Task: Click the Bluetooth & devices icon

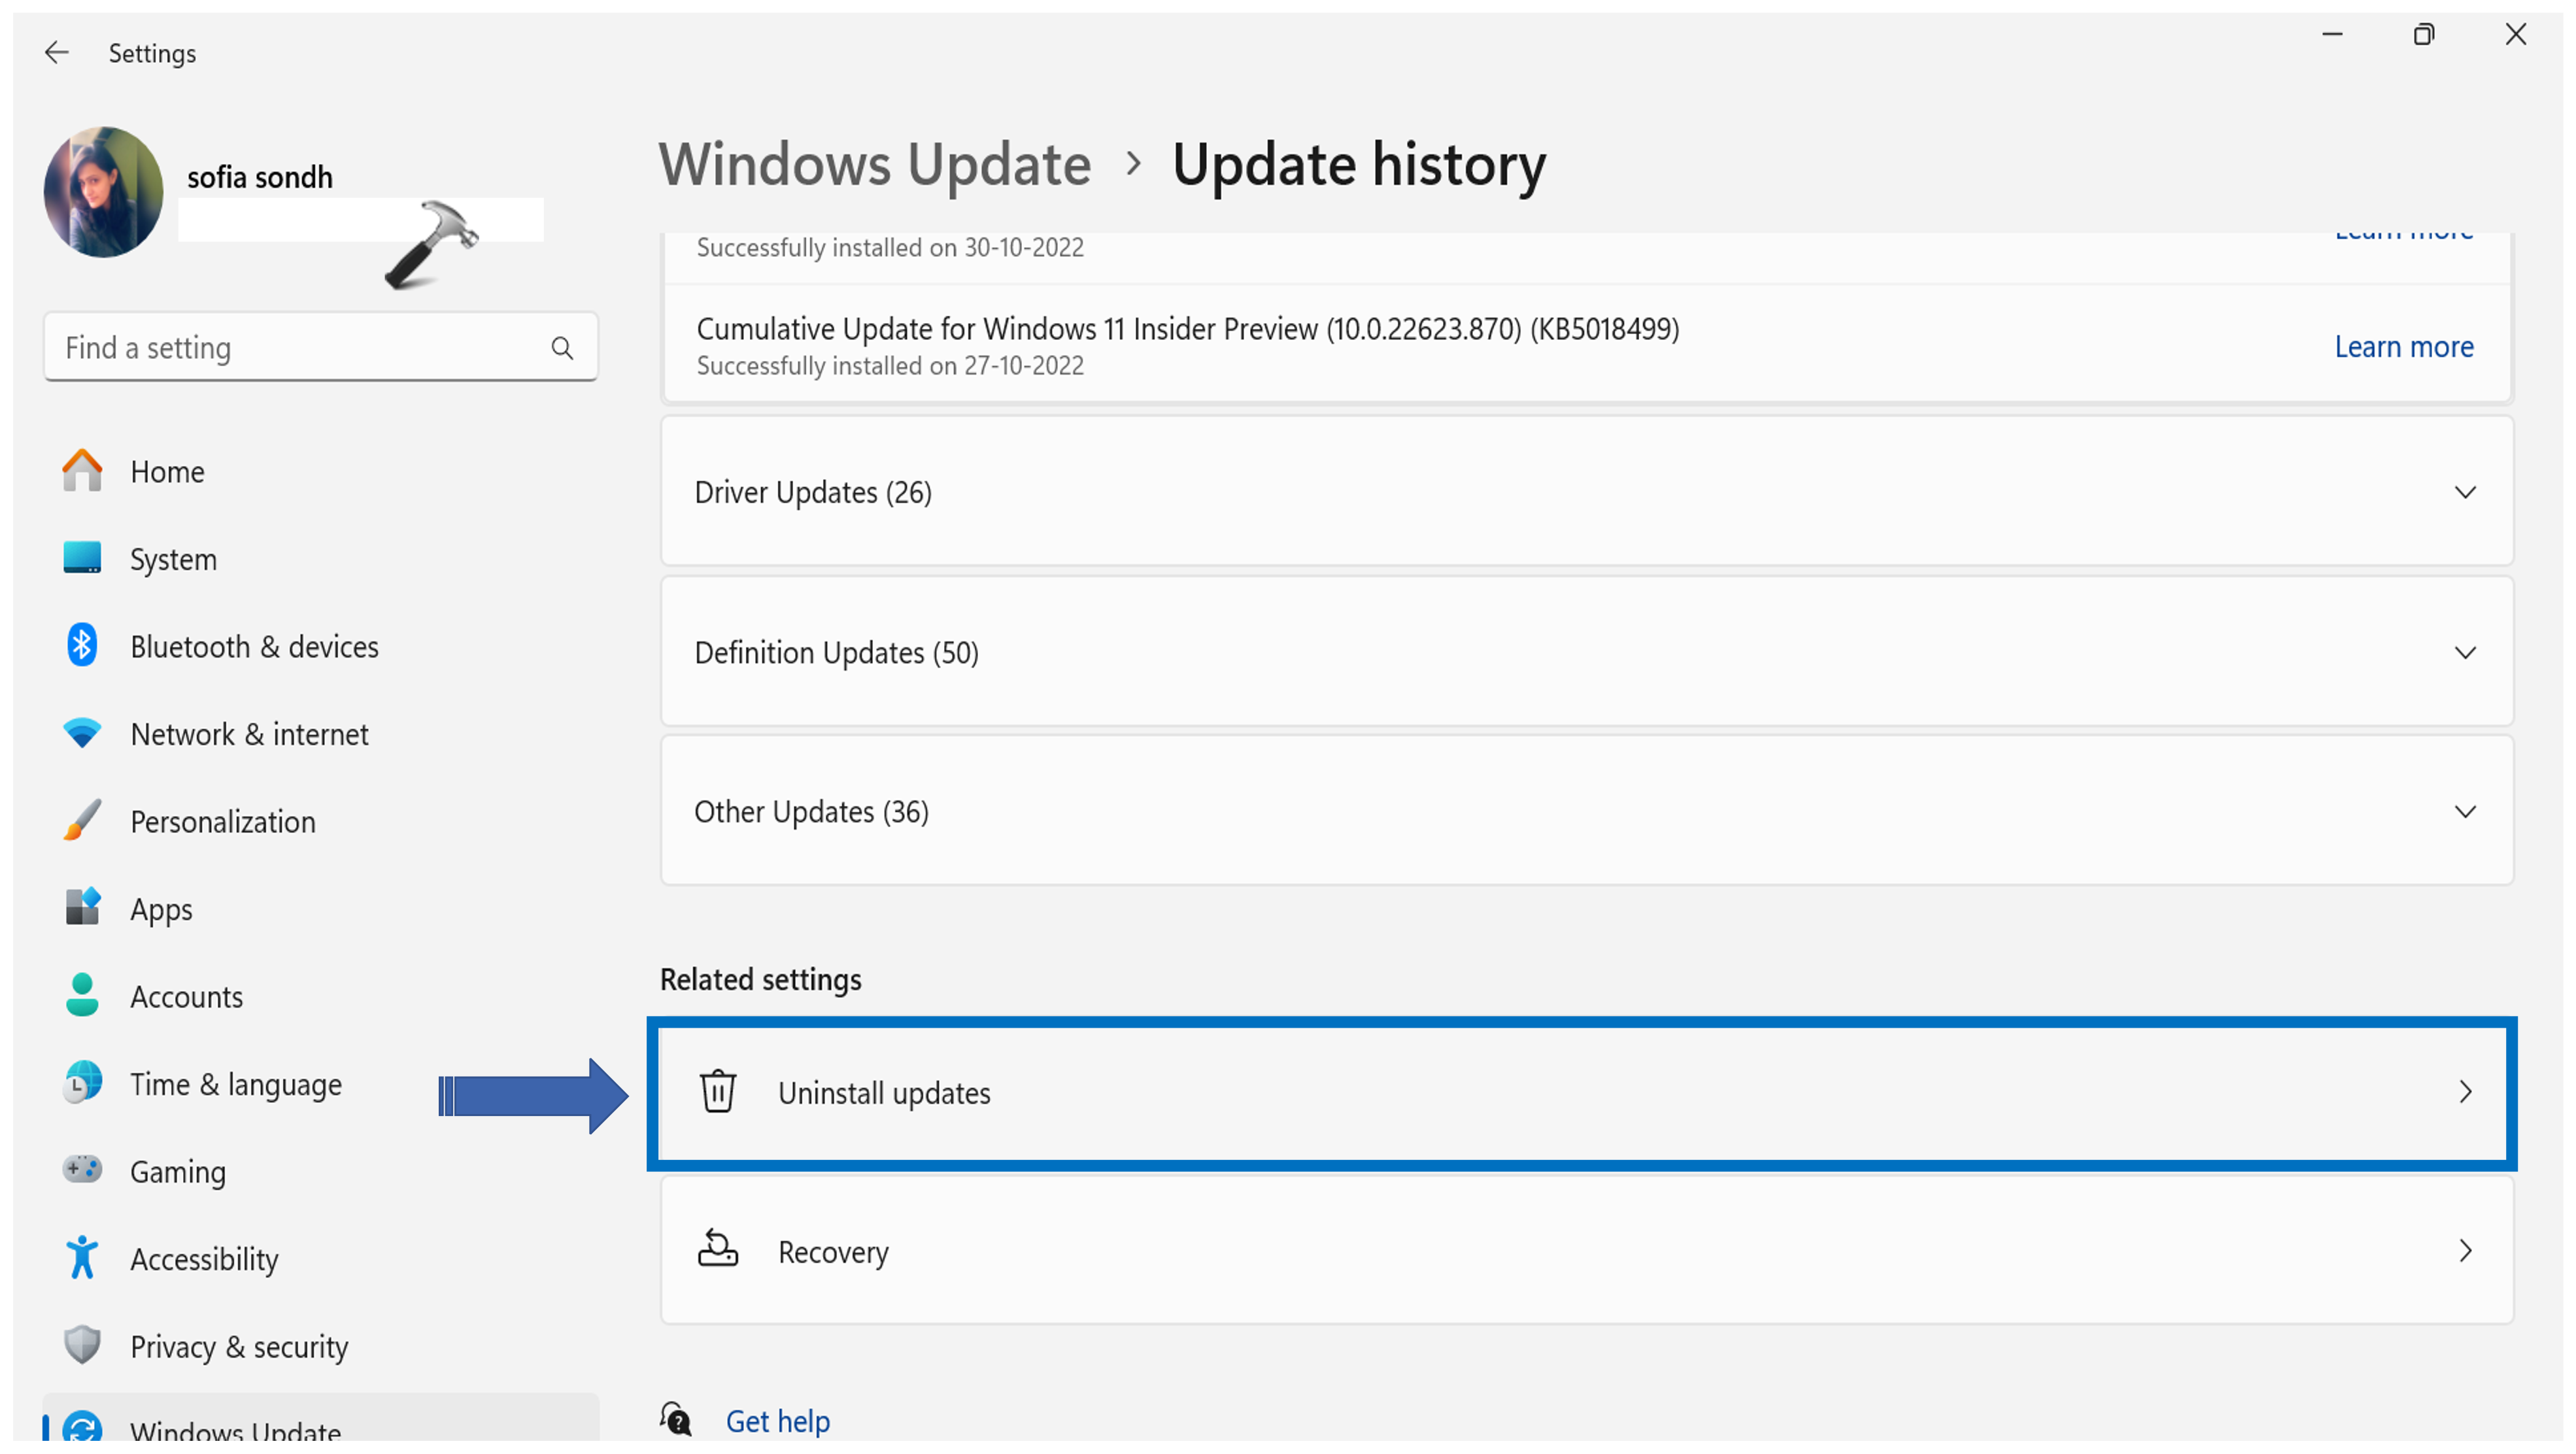Action: click(x=82, y=646)
